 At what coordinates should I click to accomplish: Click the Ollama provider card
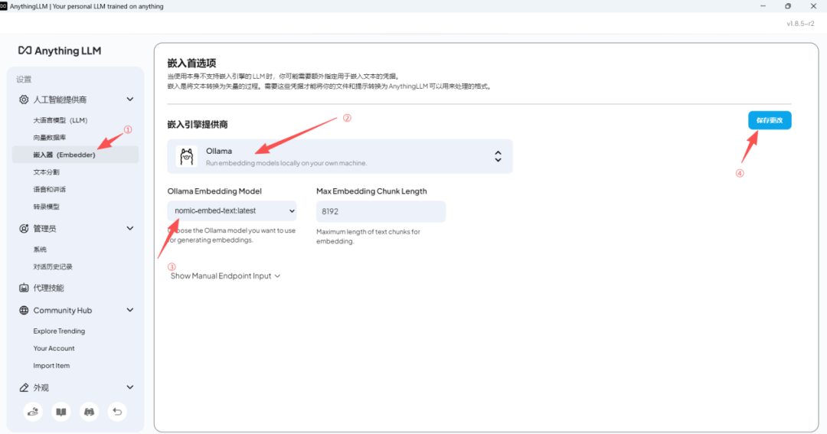pyautogui.click(x=340, y=156)
